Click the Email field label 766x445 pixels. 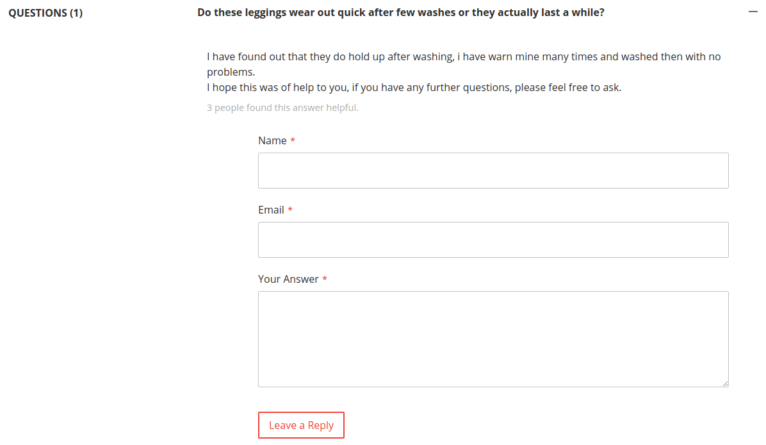(x=271, y=210)
